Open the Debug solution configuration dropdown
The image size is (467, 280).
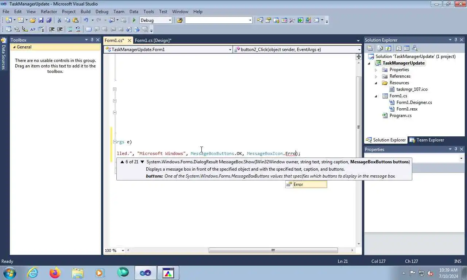[170, 20]
